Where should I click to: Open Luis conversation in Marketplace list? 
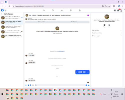click(12, 36)
